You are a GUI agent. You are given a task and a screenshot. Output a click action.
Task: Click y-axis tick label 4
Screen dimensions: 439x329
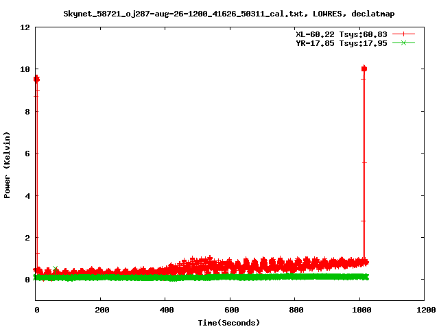[27, 196]
